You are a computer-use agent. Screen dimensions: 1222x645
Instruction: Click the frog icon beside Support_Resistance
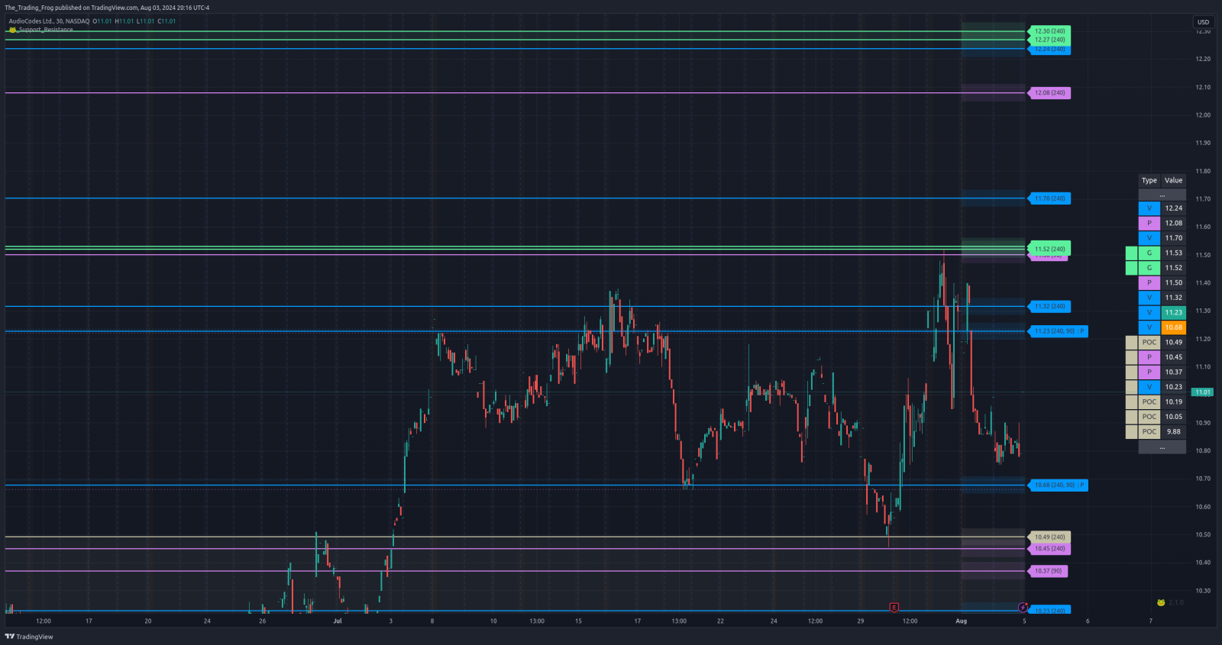click(x=12, y=30)
